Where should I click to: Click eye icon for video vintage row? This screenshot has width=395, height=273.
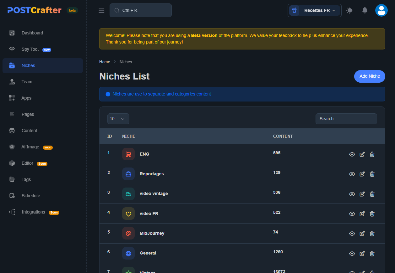point(352,194)
